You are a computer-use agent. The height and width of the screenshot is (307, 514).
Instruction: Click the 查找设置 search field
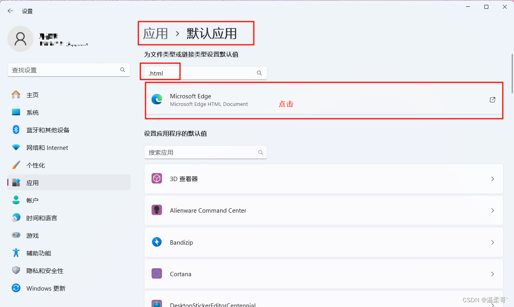pos(69,70)
